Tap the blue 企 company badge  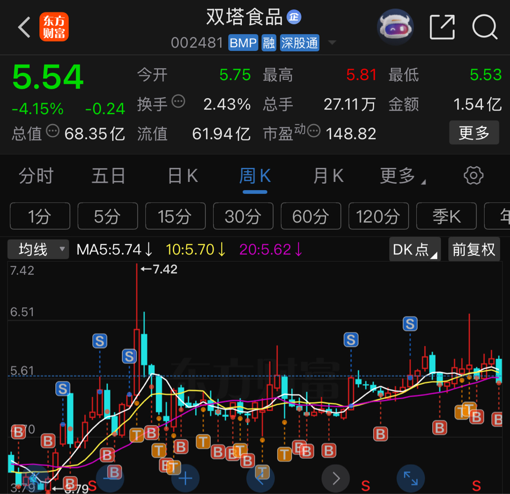[x=294, y=17]
